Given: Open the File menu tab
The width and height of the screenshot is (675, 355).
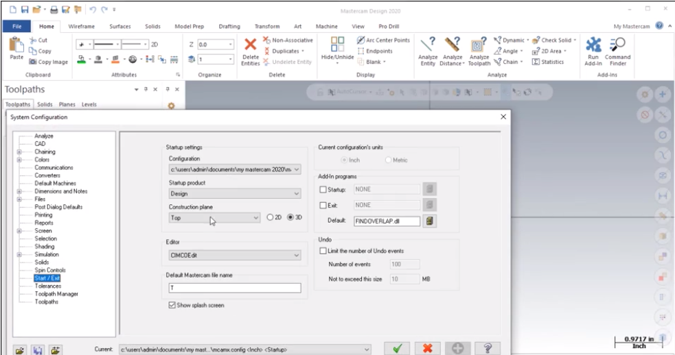Looking at the screenshot, I should click(16, 26).
